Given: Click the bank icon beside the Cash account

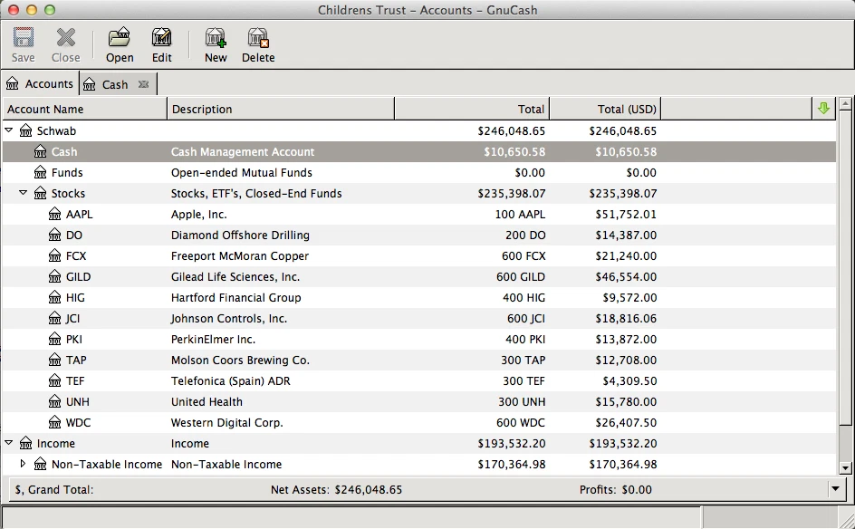Looking at the screenshot, I should pyautogui.click(x=40, y=151).
